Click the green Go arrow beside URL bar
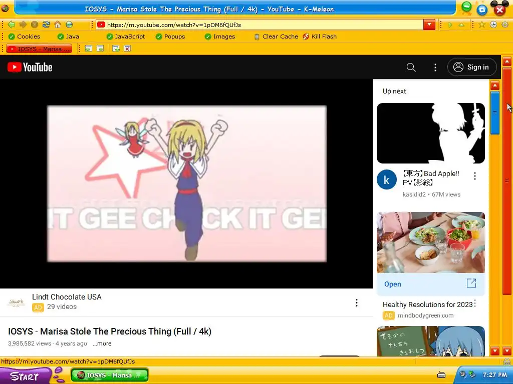This screenshot has width=513, height=384. [450, 25]
